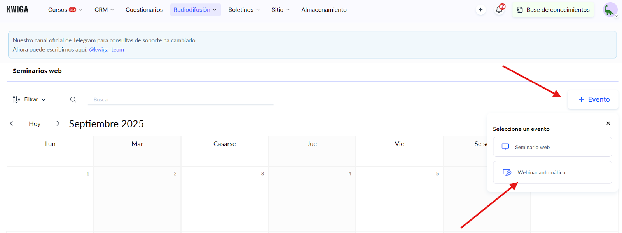Screen dimensions: 622x233
Task: Go to previous month with left arrow
Action: (x=12, y=123)
